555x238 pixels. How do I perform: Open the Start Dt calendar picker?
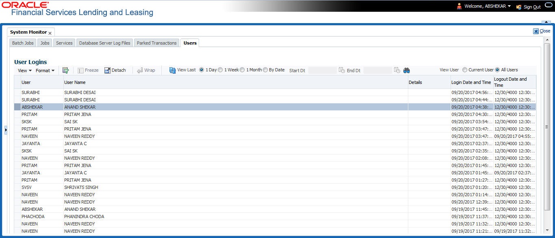point(342,70)
